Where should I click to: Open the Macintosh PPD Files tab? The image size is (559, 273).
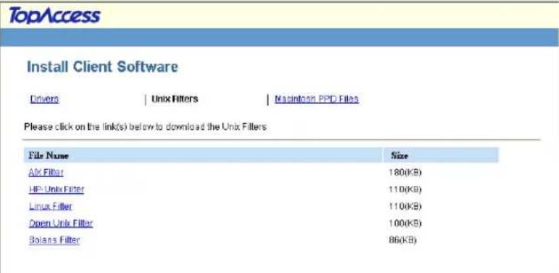point(317,99)
